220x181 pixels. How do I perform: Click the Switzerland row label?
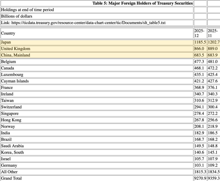click(x=12, y=107)
